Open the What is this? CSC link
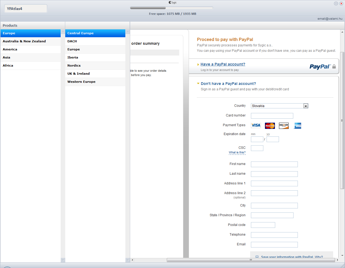Screen dimensions: 345x268 [237, 153]
